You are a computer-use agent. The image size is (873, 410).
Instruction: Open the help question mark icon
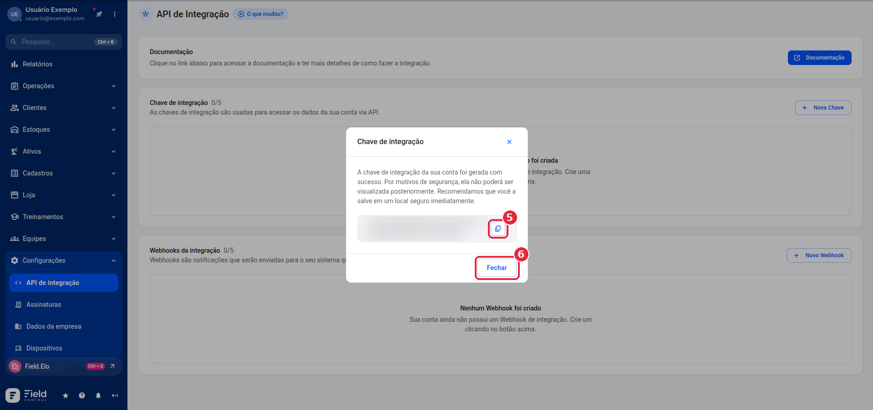tap(82, 395)
